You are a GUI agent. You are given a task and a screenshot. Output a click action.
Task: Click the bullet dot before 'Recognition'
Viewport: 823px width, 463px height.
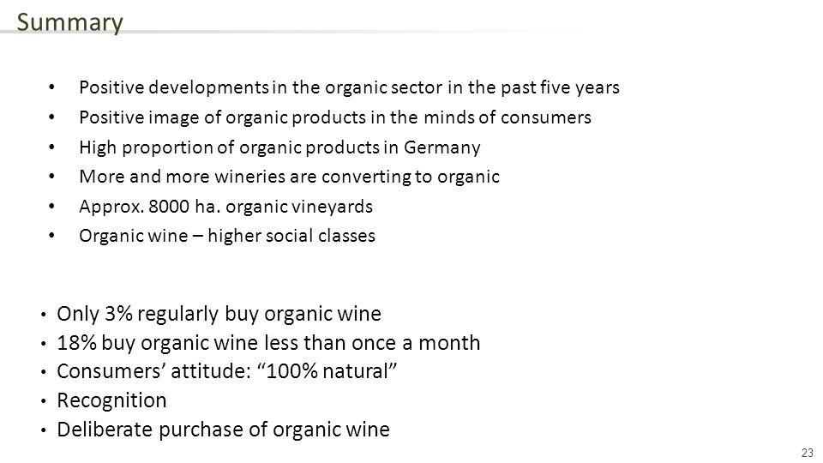coord(44,401)
